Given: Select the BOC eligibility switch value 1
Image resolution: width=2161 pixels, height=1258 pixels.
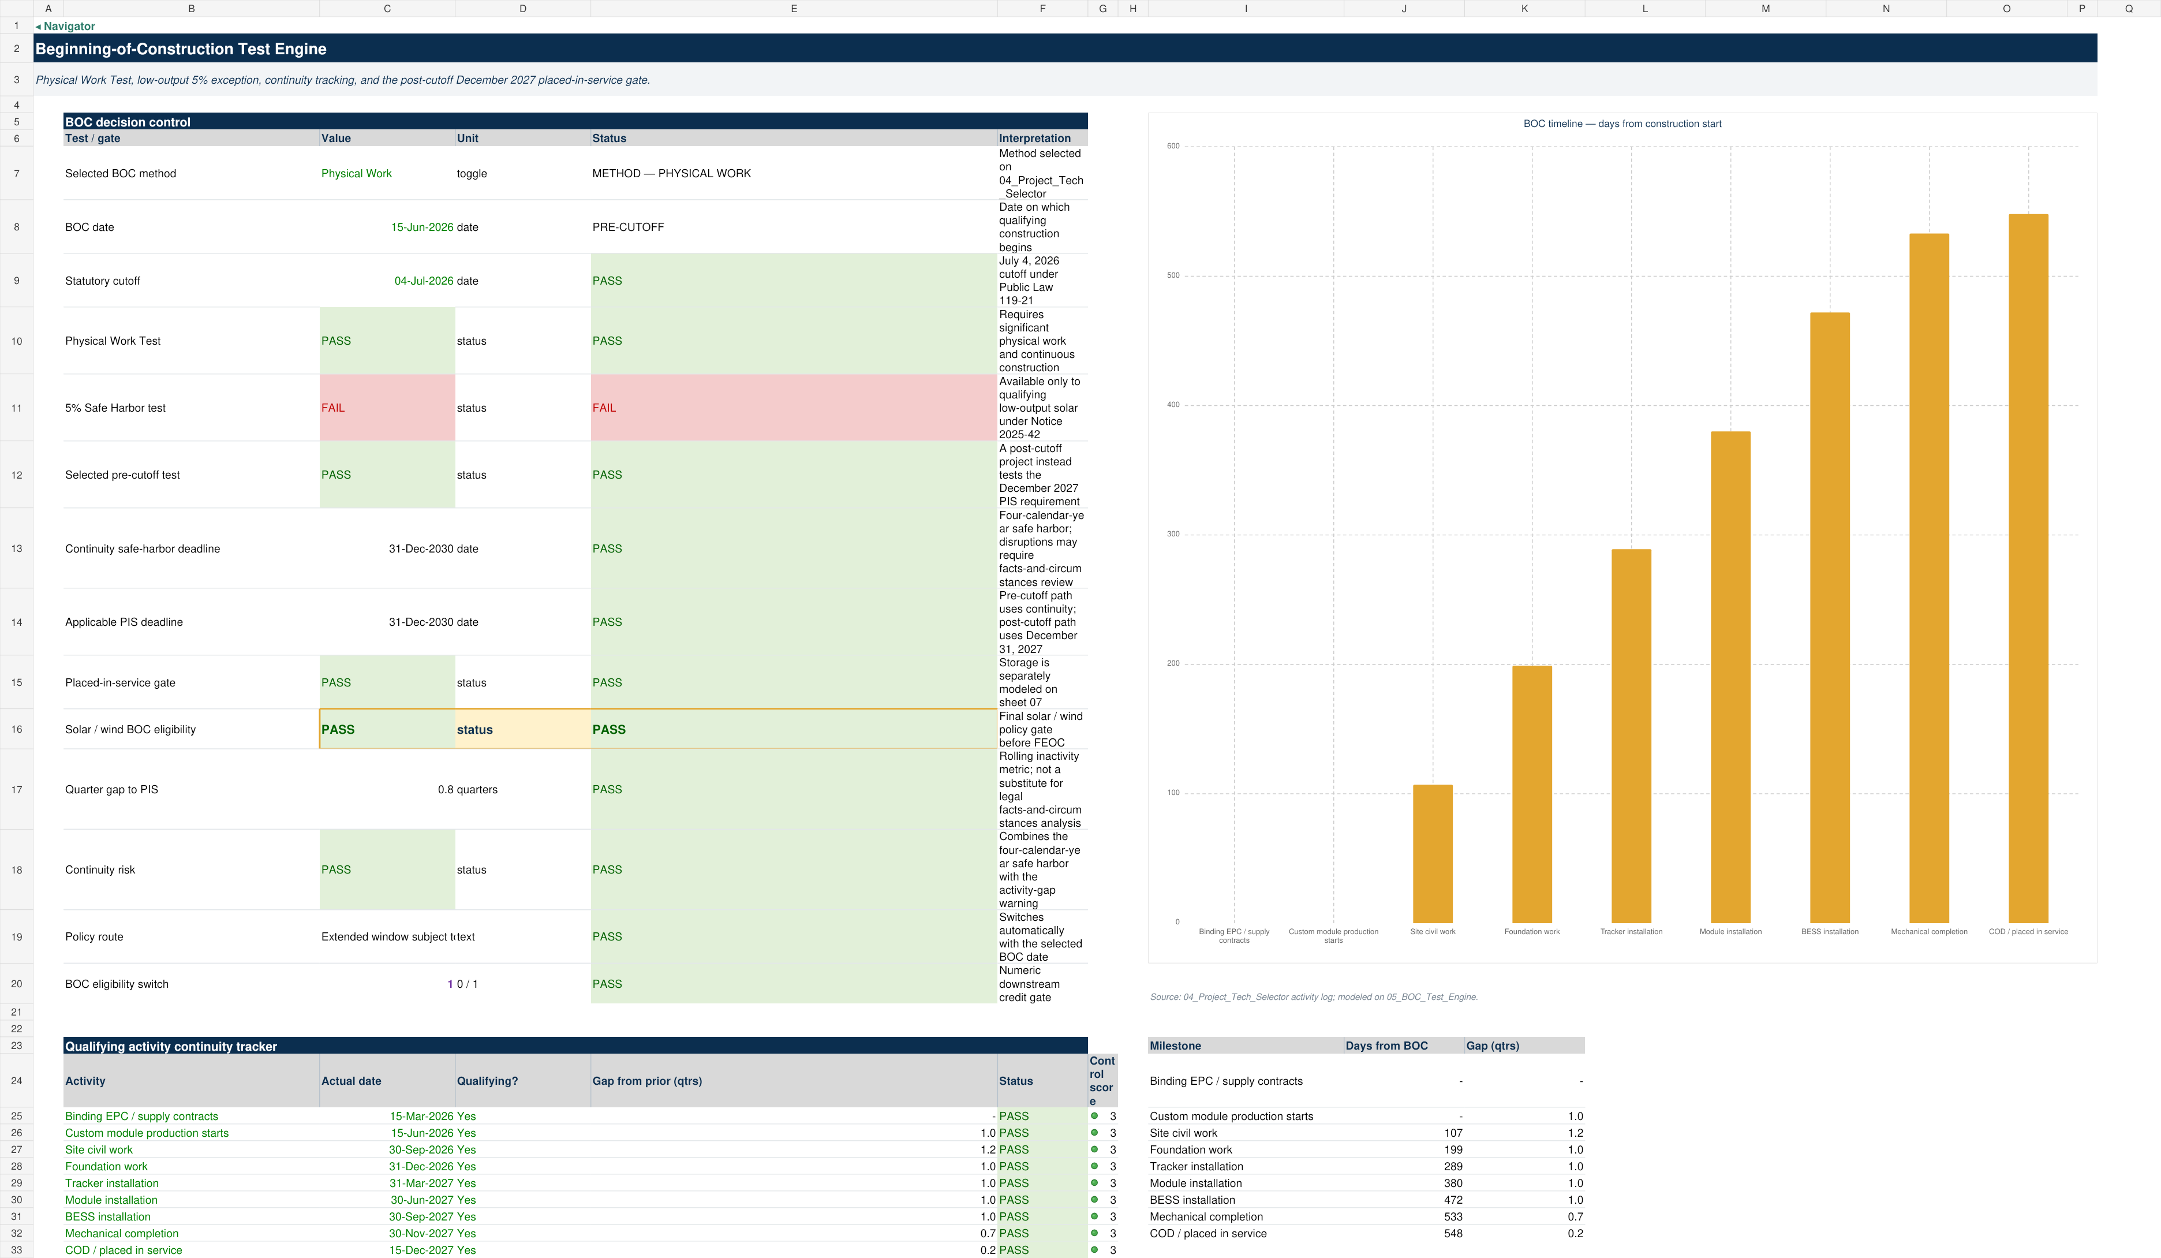Looking at the screenshot, I should click(x=387, y=984).
